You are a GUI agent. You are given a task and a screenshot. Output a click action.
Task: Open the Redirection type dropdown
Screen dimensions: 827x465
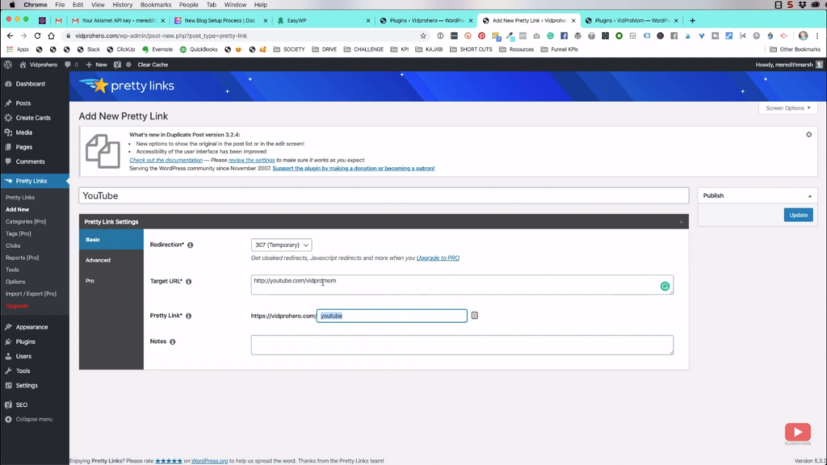(x=281, y=245)
